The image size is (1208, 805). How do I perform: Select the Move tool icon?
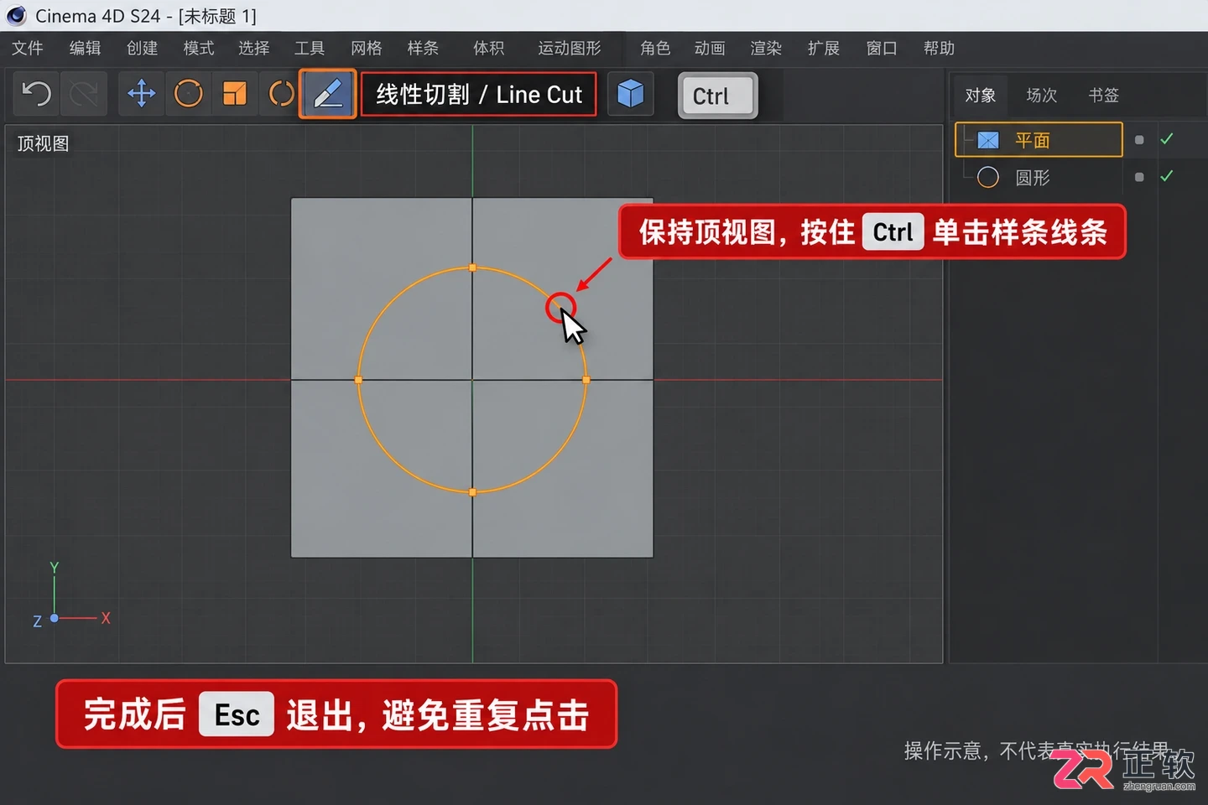pos(141,93)
